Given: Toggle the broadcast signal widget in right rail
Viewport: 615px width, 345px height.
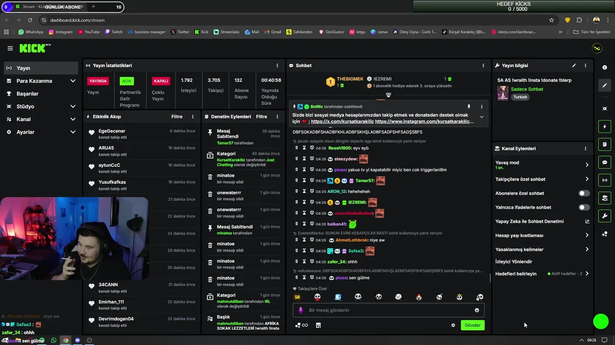Looking at the screenshot, I should tap(604, 180).
